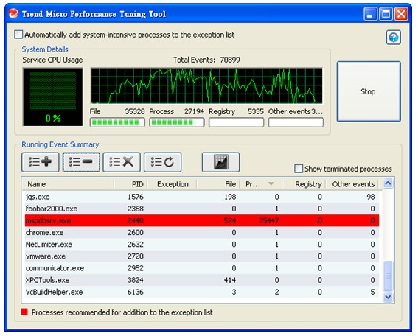The height and width of the screenshot is (336, 418).
Task: Open the performance graph icon button
Action: point(220,162)
